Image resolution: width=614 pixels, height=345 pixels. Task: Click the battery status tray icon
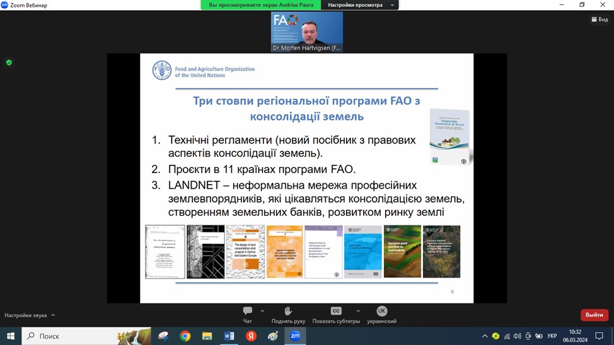[539, 336]
